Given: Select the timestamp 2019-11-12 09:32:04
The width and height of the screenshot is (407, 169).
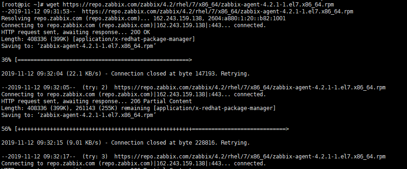Looking at the screenshot, I should 32,74.
